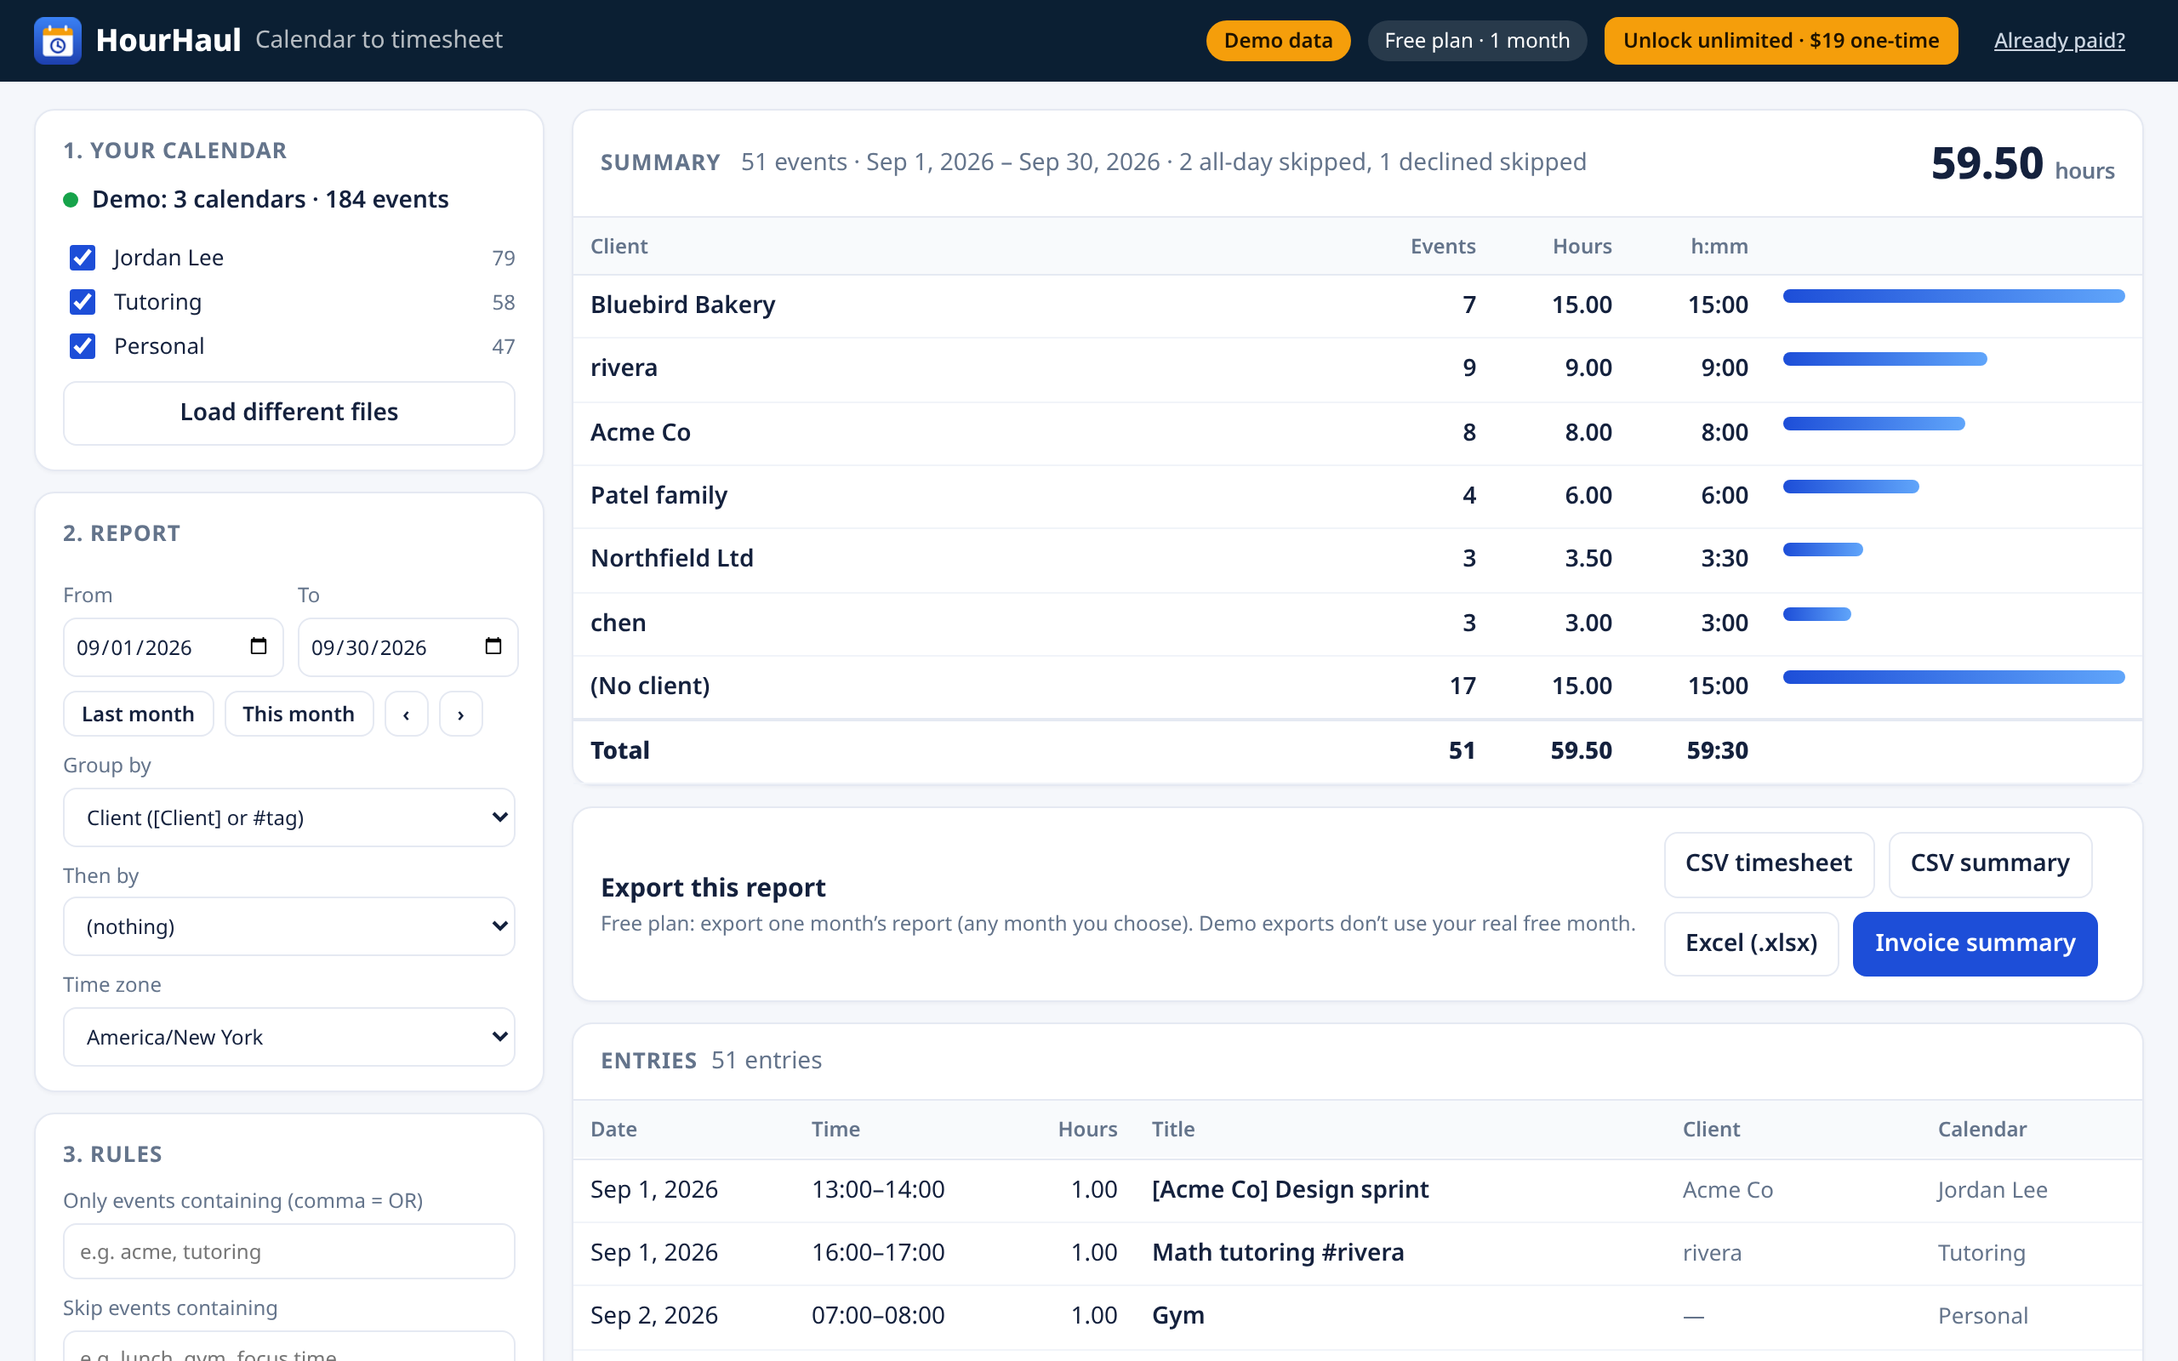Click the Invoice summary button
Screen dimensions: 2178x1361
coord(1975,943)
